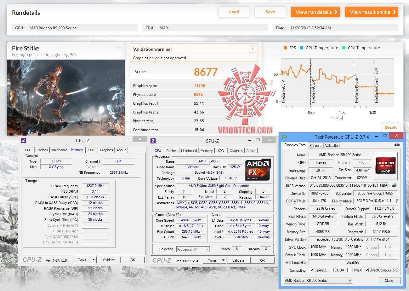Click the question mark beside Bus Interface
This screenshot has height=291, width=409.
tap(397, 201)
